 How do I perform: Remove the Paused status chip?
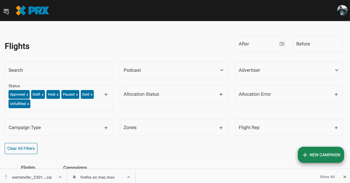tap(77, 94)
